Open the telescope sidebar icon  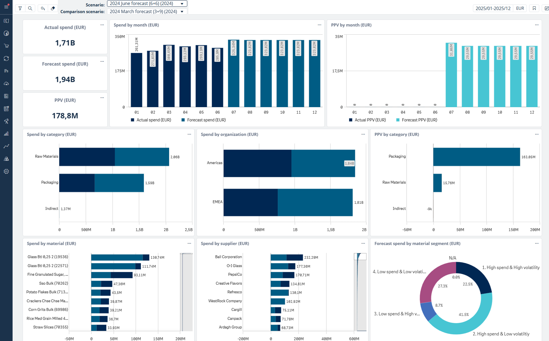coord(6,121)
